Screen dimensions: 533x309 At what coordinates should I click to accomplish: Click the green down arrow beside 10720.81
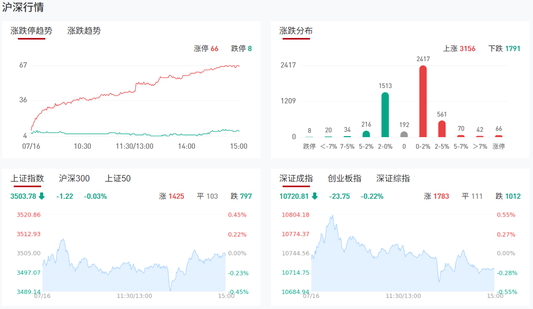[315, 196]
